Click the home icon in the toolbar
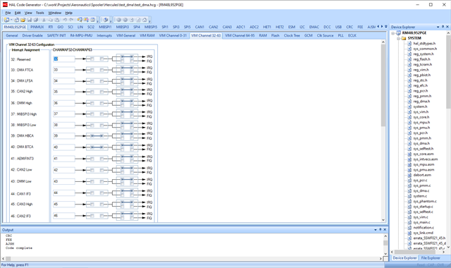 coord(144,20)
